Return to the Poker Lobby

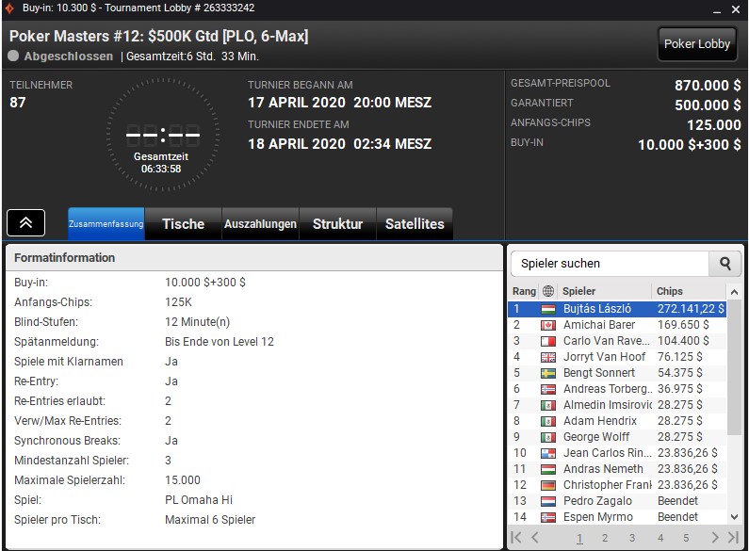(697, 44)
